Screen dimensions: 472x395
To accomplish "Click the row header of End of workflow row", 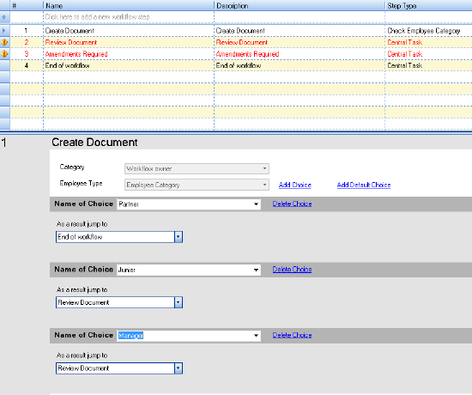I will pyautogui.click(x=5, y=65).
